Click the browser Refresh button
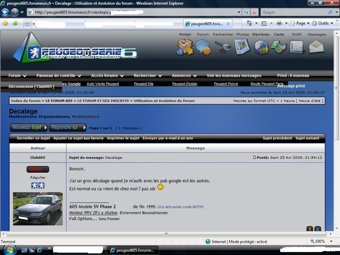340x255 pixels. [x=246, y=12]
